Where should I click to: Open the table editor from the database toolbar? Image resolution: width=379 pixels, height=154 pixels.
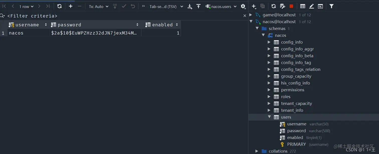303,6
